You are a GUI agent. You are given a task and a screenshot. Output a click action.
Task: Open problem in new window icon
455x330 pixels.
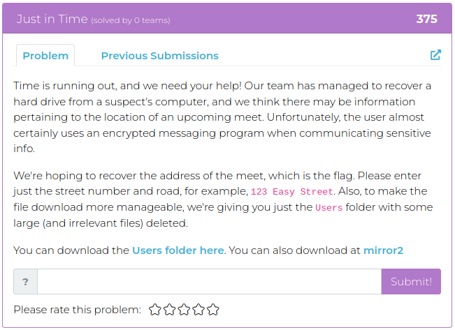[x=435, y=54]
